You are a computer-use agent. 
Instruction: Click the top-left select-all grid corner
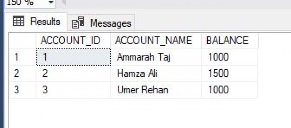pos(22,41)
